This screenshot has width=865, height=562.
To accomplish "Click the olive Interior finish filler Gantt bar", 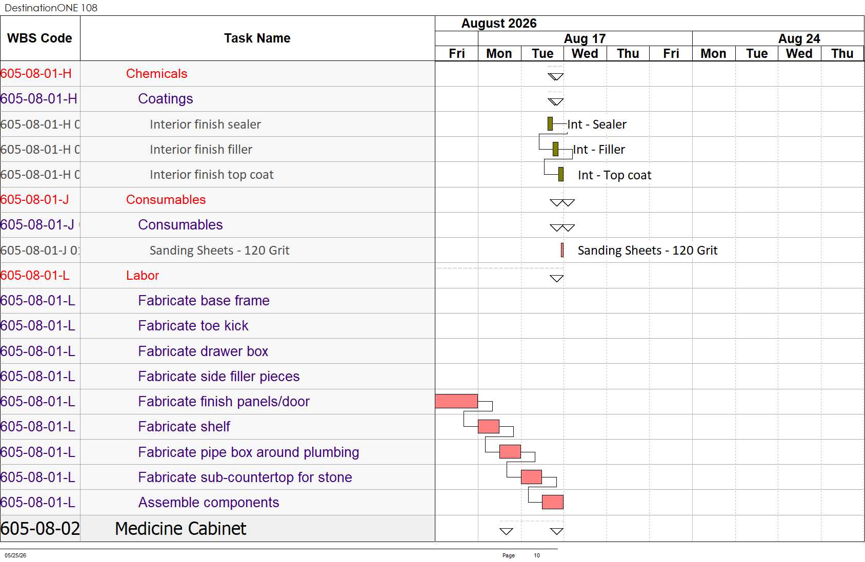I will coord(555,149).
